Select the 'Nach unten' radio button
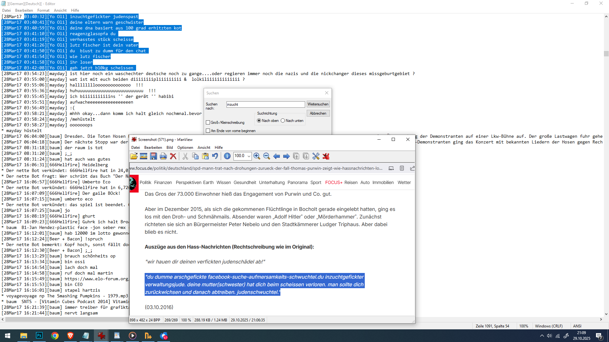Screen dimensions: 609x342 (x=283, y=121)
